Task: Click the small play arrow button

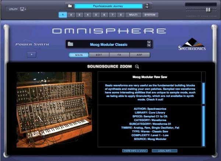Action: tap(32, 54)
